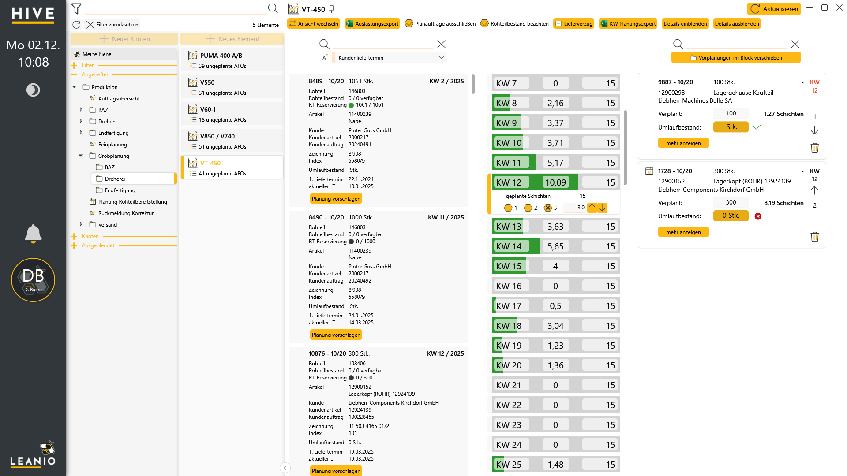Click Auslastungsexport button
Image resolution: width=847 pixels, height=476 pixels.
pos(372,24)
